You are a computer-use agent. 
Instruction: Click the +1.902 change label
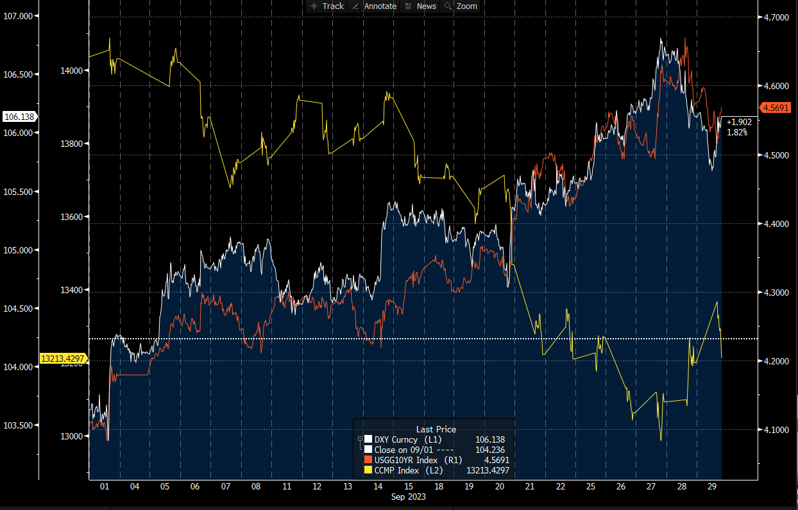(738, 122)
